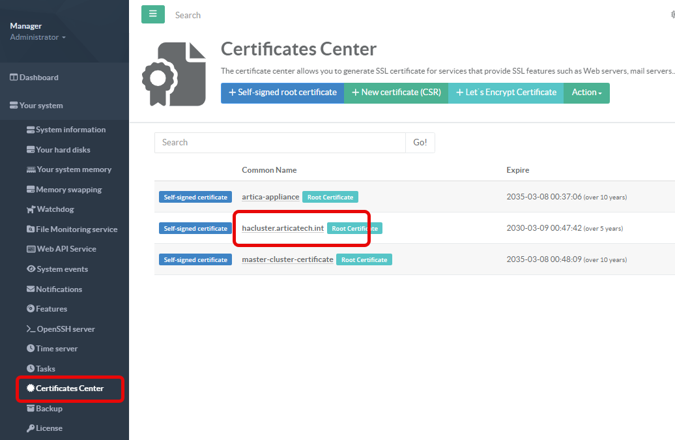Viewport: 675px width, 440px height.
Task: Open the License page
Action: tap(49, 428)
